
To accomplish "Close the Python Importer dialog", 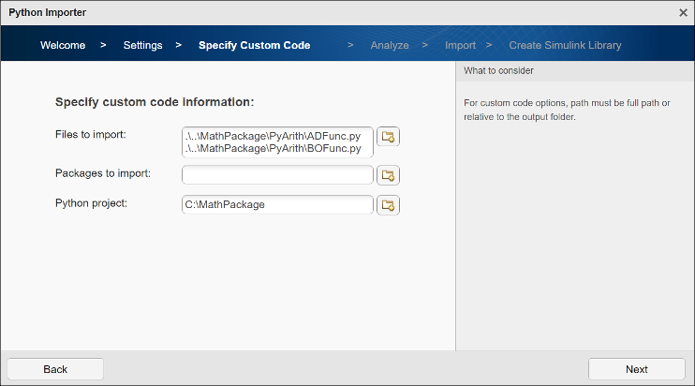I will click(683, 12).
